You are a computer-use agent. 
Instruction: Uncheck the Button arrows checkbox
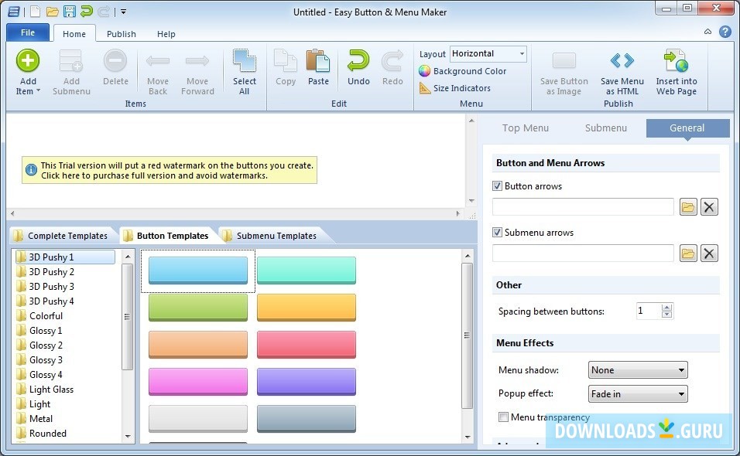click(497, 186)
